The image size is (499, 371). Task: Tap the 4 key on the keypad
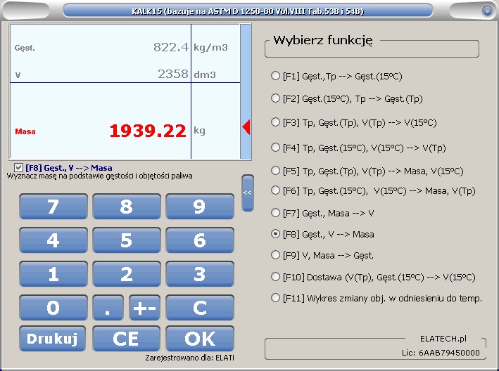point(53,240)
